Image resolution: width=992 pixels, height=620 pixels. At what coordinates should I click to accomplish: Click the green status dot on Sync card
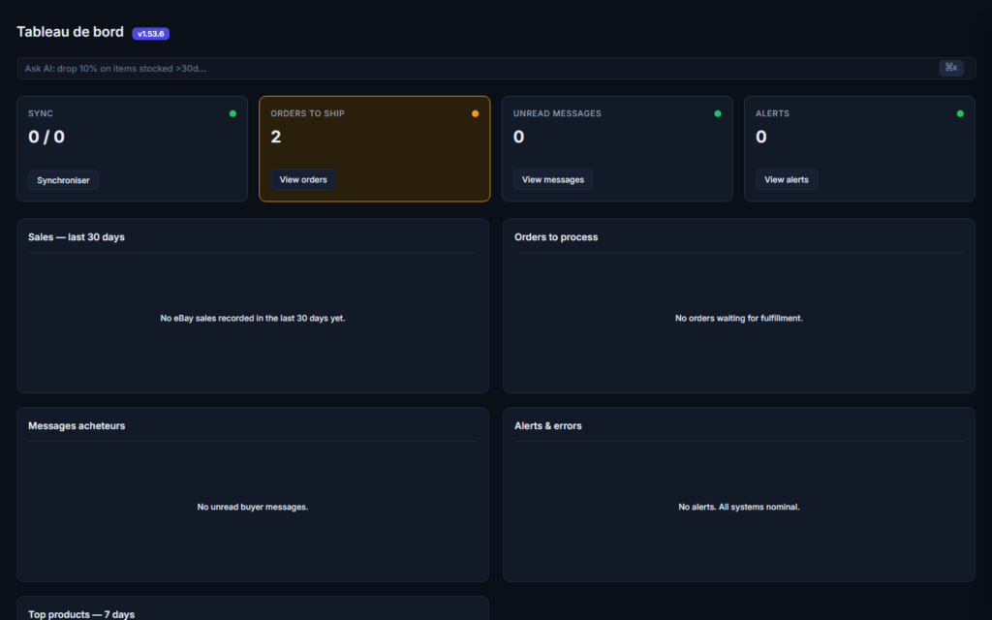point(232,114)
